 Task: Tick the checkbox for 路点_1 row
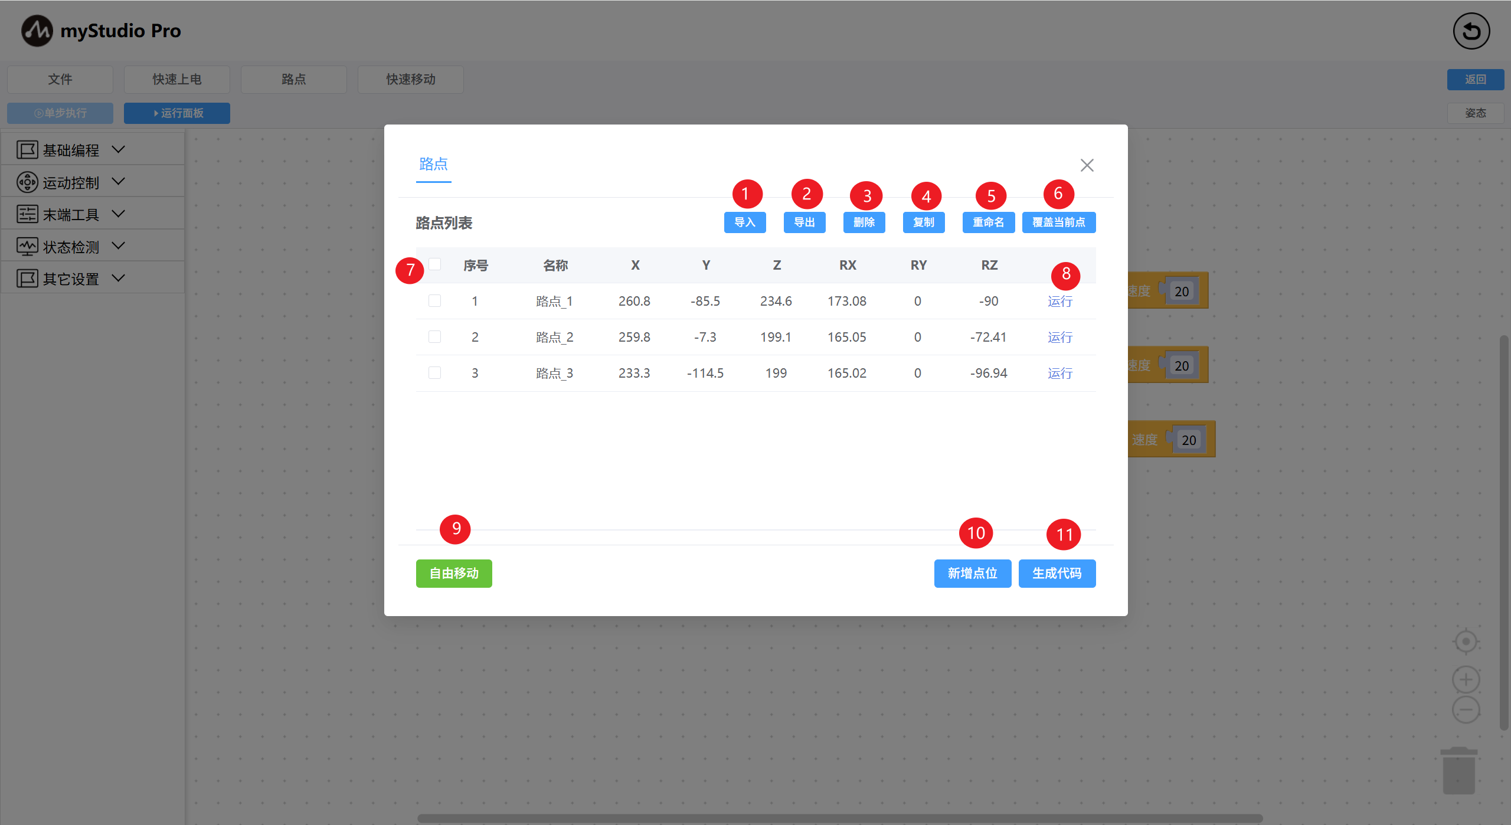tap(434, 301)
